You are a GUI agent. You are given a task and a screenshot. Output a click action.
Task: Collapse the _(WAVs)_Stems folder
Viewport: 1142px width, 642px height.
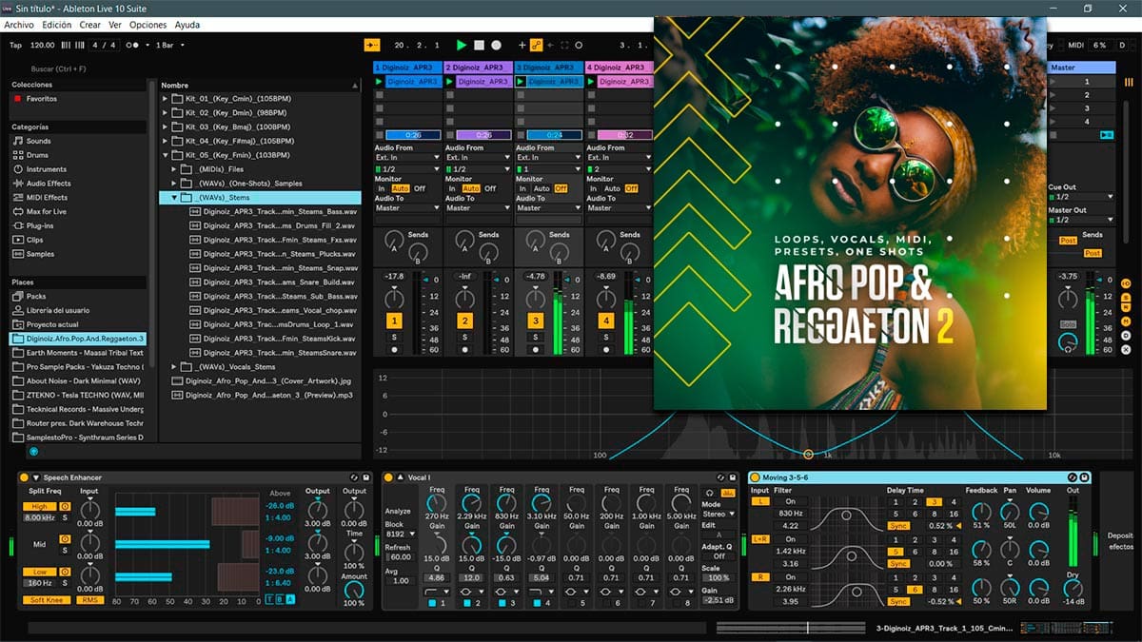[x=176, y=198]
